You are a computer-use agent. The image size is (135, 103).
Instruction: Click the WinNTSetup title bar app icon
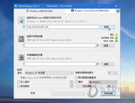tap(16, 6)
